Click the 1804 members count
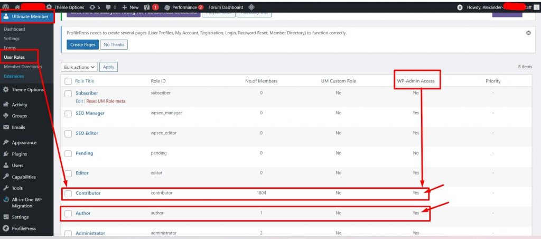 click(261, 193)
